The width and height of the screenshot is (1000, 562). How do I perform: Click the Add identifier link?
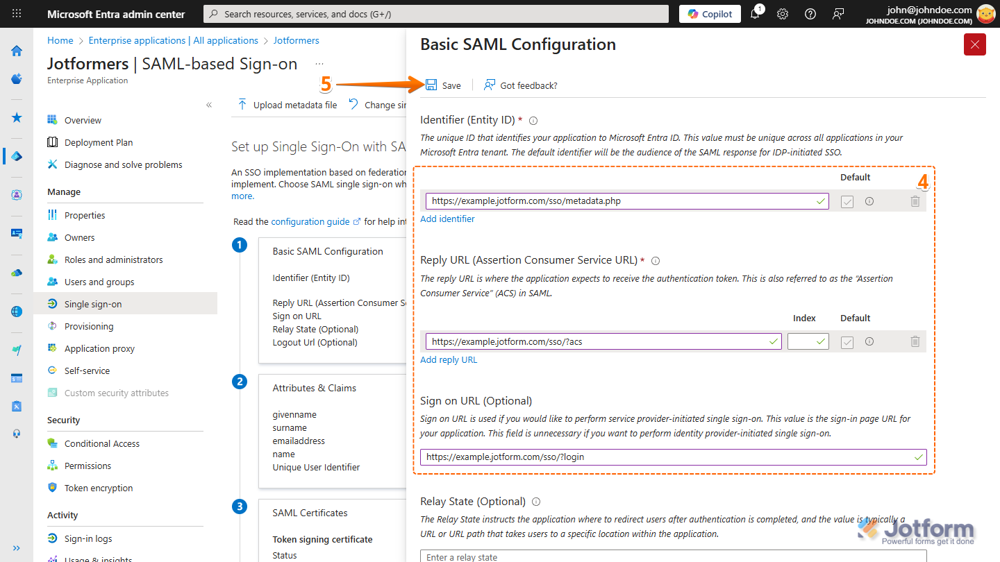(448, 219)
